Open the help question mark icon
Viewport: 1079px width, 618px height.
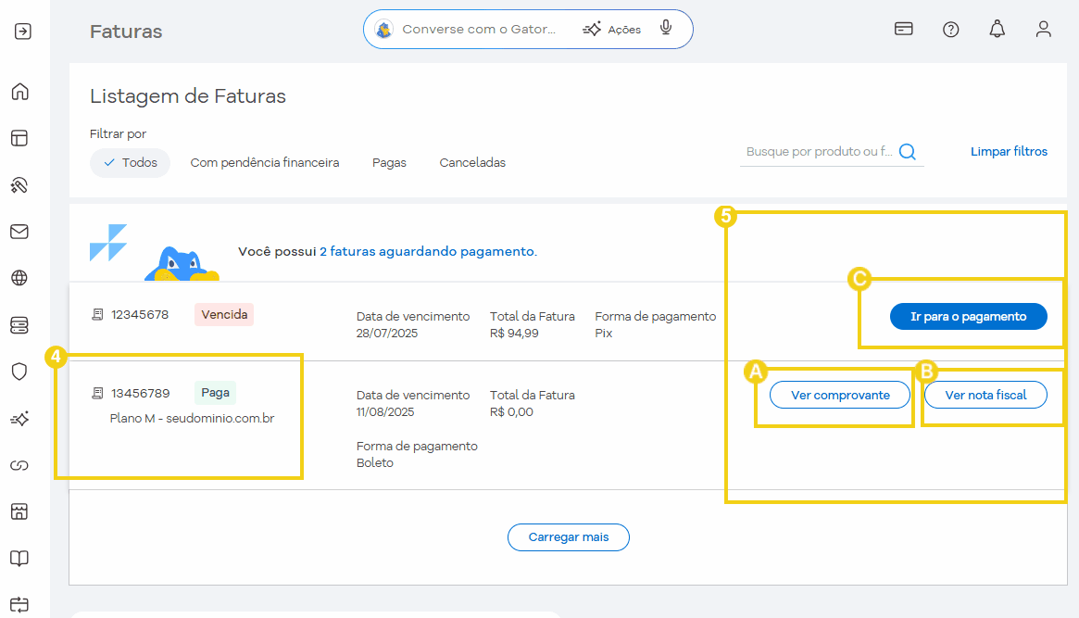coord(951,30)
